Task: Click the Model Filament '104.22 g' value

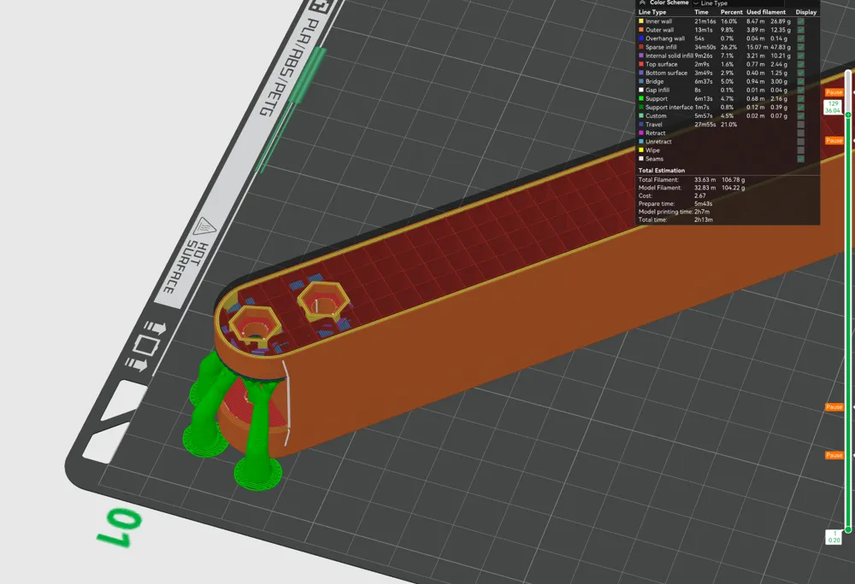Action: (x=733, y=188)
